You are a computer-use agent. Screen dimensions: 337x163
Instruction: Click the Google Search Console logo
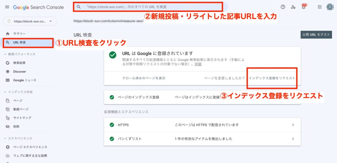pos(39,7)
